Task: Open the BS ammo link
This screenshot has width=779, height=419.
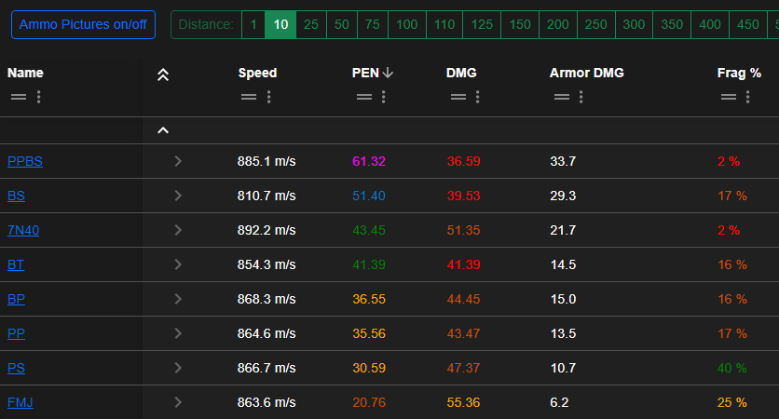Action: (17, 196)
